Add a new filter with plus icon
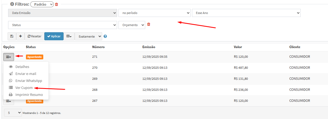The height and width of the screenshot is (119, 328). (x=20, y=36)
